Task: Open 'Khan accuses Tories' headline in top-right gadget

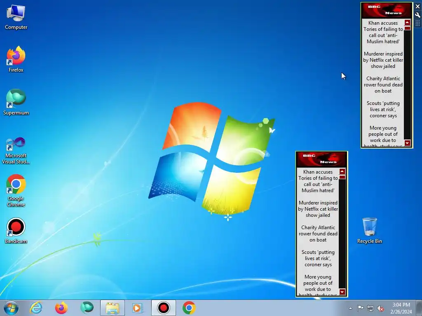Action: point(383,32)
